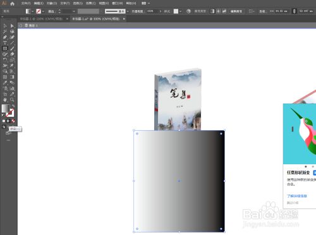Toggle constrain width and height proportions
Viewport: 316px width, 235px height.
pos(294,11)
